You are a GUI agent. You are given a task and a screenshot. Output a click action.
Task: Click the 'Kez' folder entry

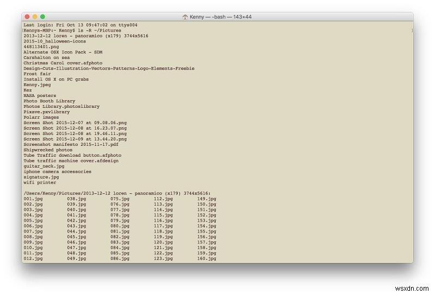pos(28,90)
